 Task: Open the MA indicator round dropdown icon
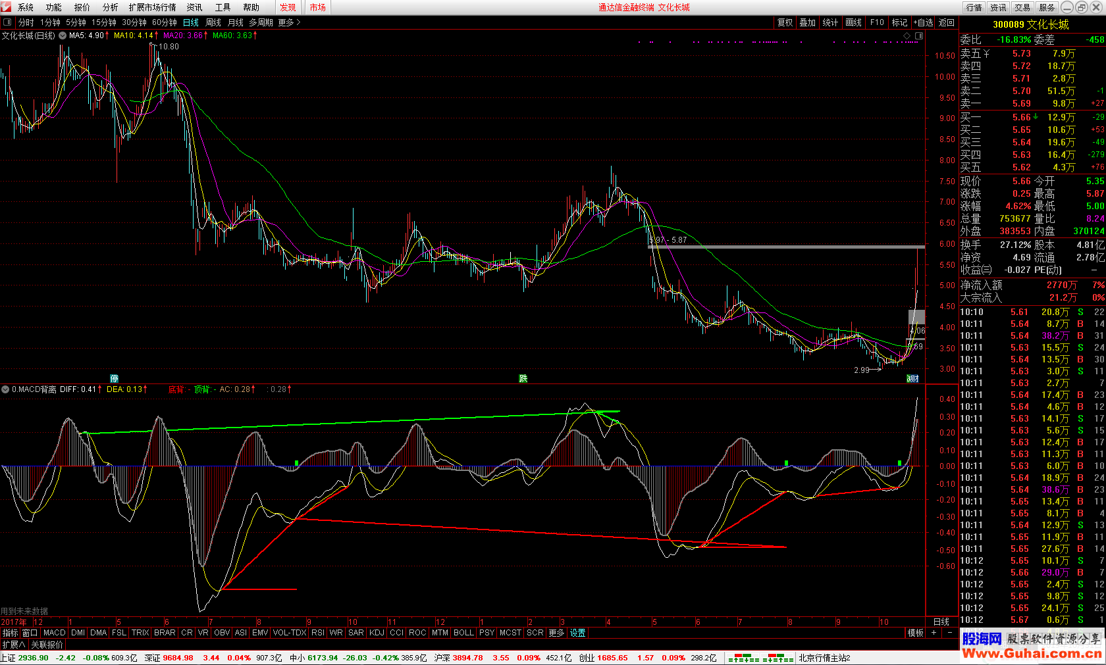(x=63, y=36)
